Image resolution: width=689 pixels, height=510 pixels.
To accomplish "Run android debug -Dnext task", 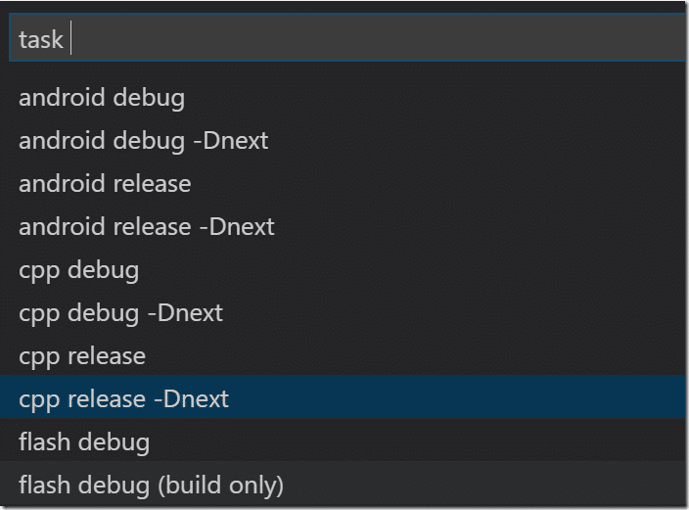I will (x=343, y=140).
